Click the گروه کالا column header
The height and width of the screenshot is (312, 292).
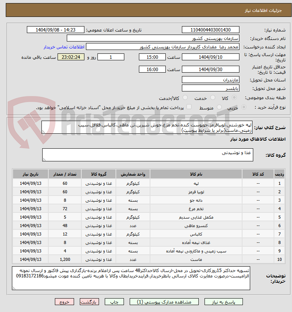coord(99,174)
